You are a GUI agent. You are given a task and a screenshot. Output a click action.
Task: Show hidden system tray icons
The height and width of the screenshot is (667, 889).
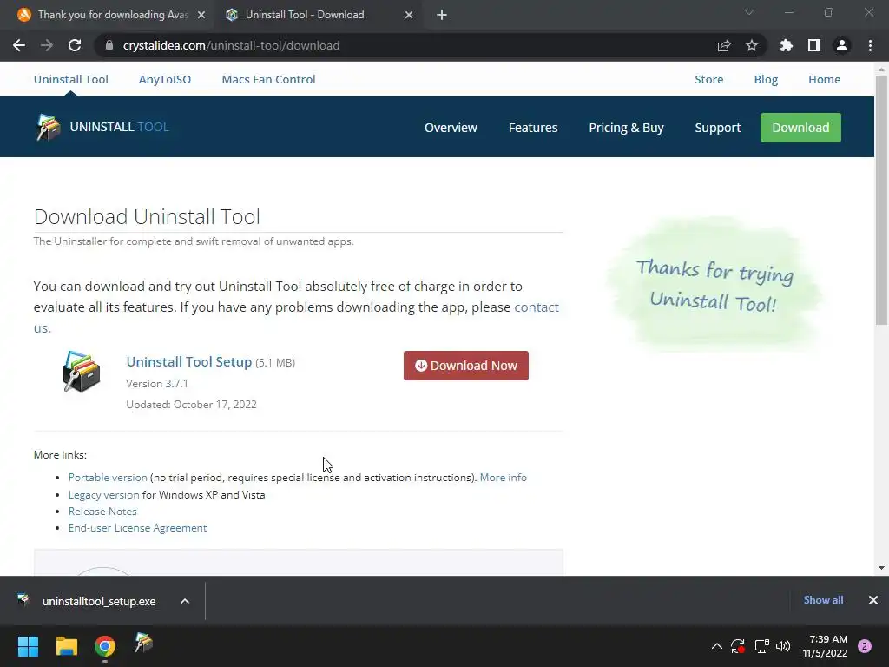pos(716,646)
